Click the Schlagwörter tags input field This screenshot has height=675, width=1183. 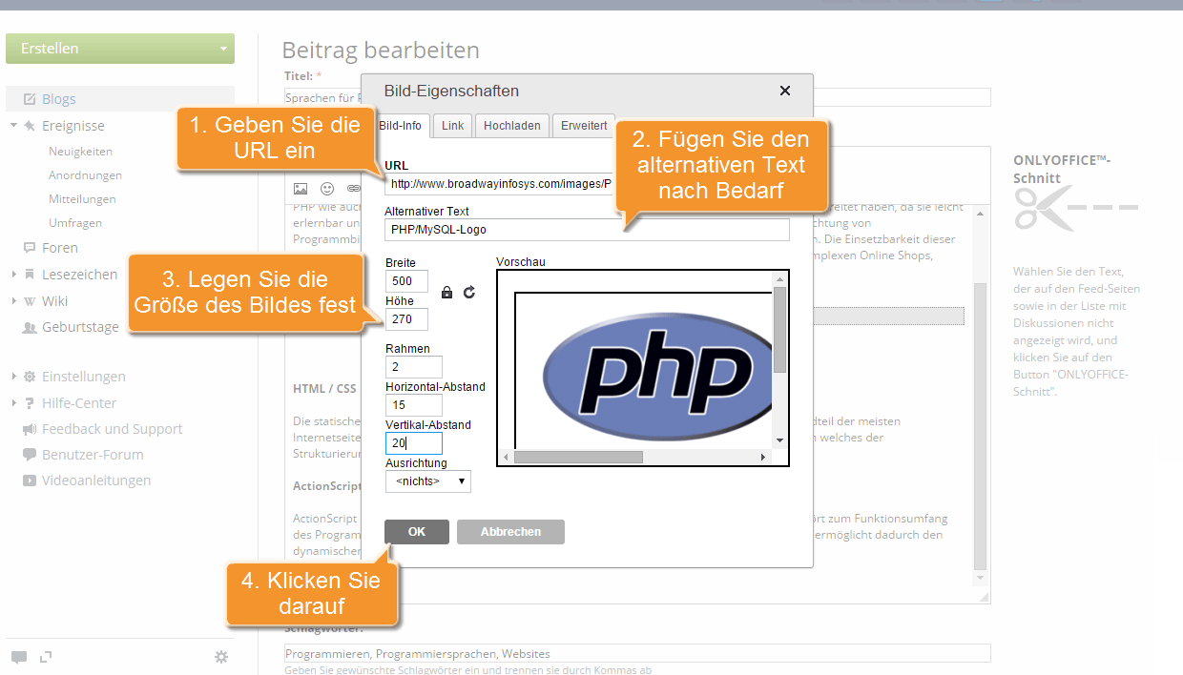coord(637,653)
